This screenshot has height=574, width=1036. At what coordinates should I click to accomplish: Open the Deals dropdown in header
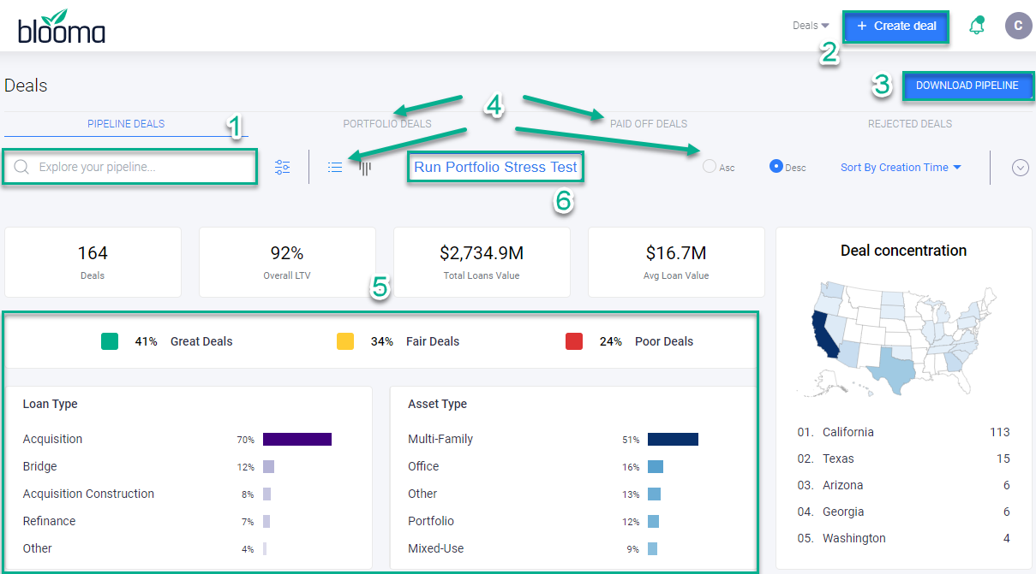tap(811, 26)
